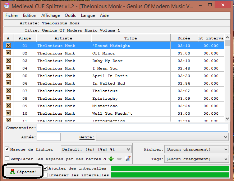Select the 'Round Midnight title cell
Viewport: 234px width, 181px height.
click(x=131, y=46)
